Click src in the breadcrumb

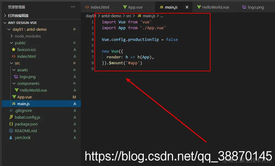pos(129,16)
